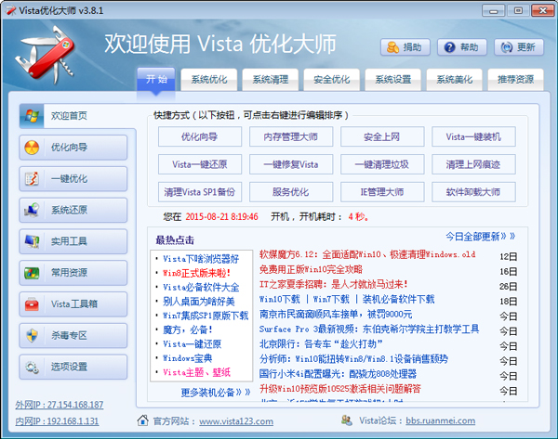Click the Vista一键还原 shortcut button
The image size is (558, 439).
tap(200, 164)
